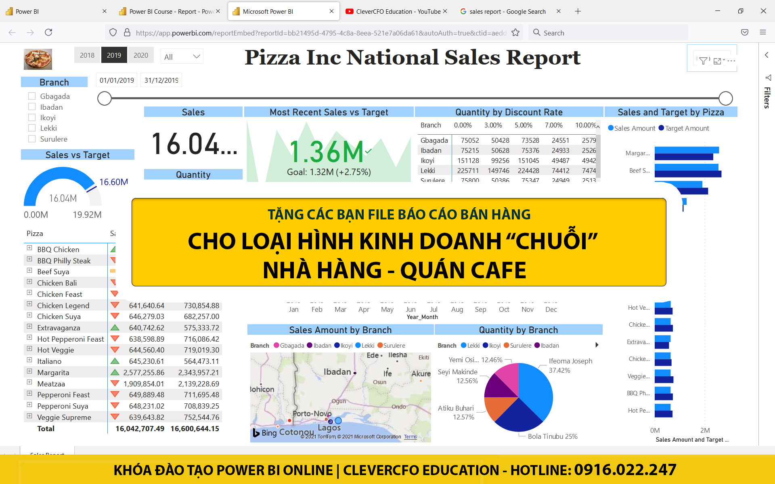Click the Filters pane funnel icon

click(x=768, y=77)
